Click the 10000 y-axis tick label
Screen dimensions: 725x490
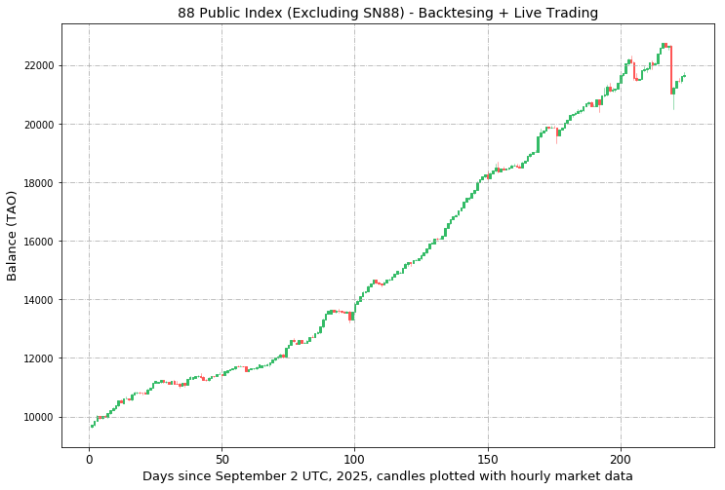39,417
